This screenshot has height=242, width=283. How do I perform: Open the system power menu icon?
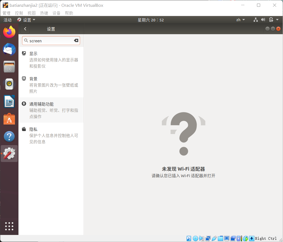coord(273,20)
